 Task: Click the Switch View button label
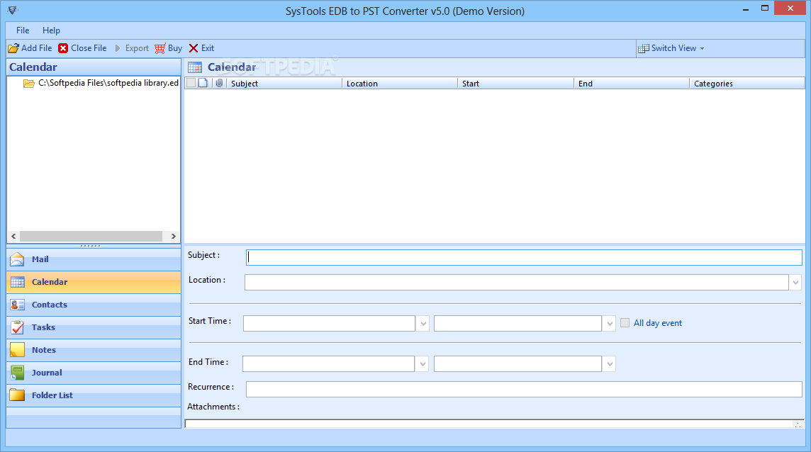[x=674, y=48]
